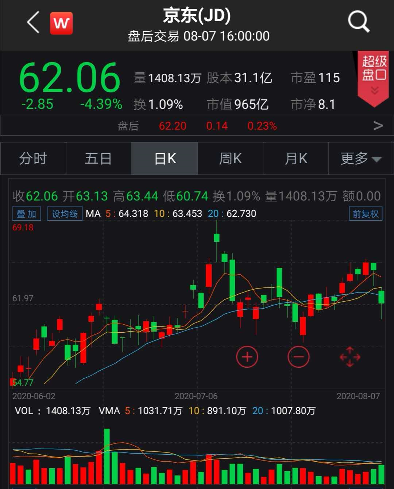The width and height of the screenshot is (394, 489).
Task: Switch to the 周K tab
Action: (230, 158)
